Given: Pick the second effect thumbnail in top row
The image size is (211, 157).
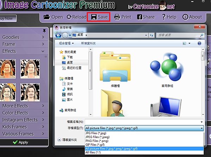Looking at the screenshot, I should tap(30, 69).
